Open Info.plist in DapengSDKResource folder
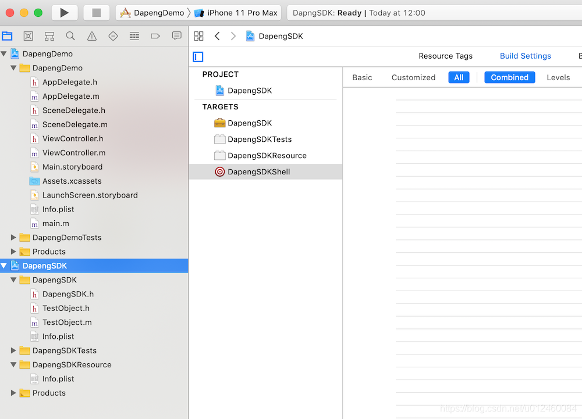Screen dimensions: 582x419 (58, 379)
